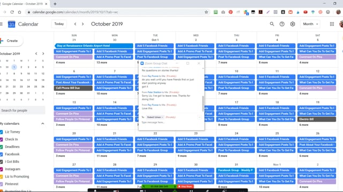Expand '13 more' events on September 30
The width and height of the screenshot is (343, 192).
102,62
